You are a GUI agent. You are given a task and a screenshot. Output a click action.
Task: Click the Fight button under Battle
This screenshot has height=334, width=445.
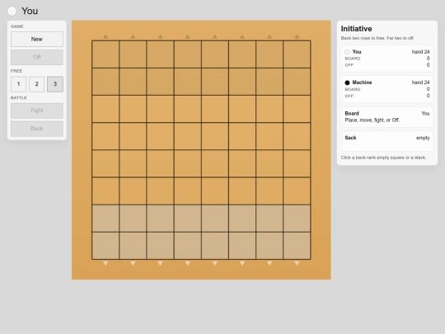point(37,111)
